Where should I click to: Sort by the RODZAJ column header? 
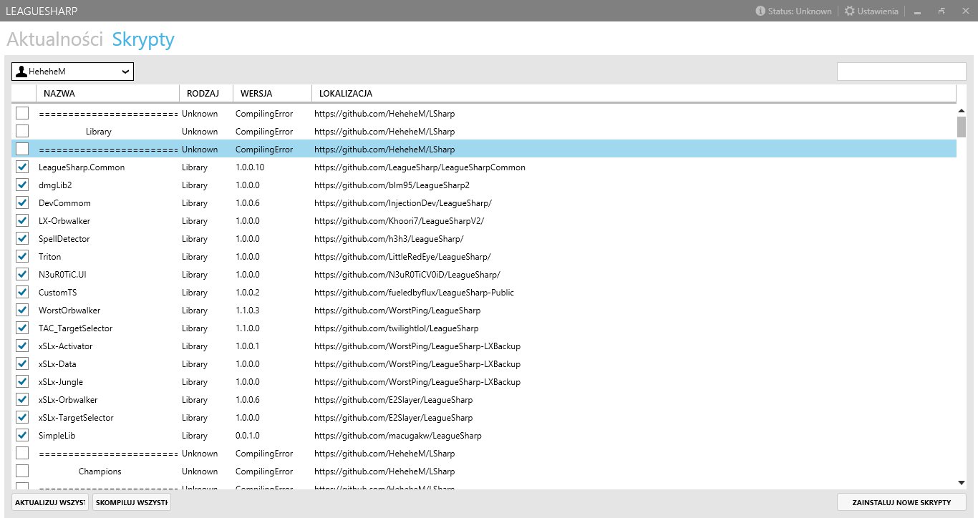[206, 94]
